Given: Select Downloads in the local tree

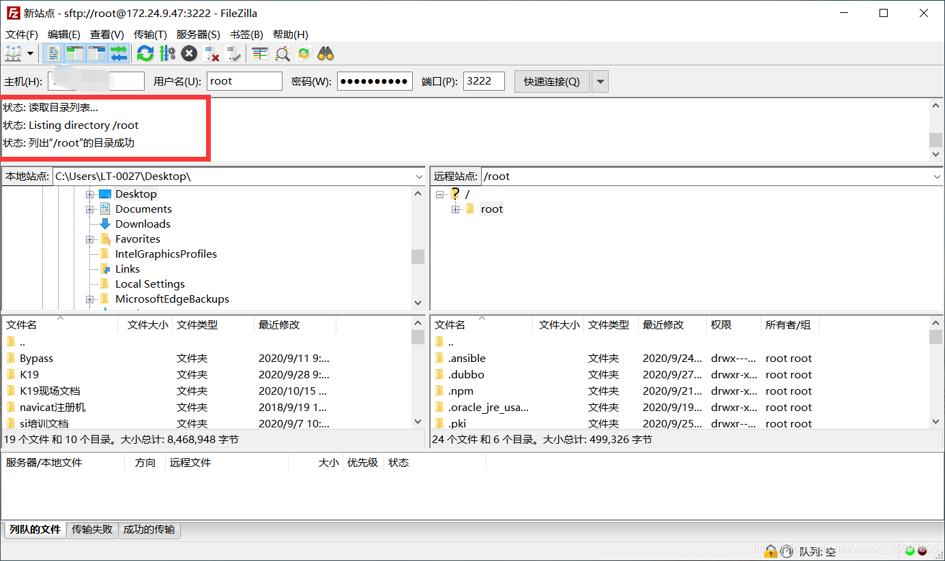Looking at the screenshot, I should [143, 224].
